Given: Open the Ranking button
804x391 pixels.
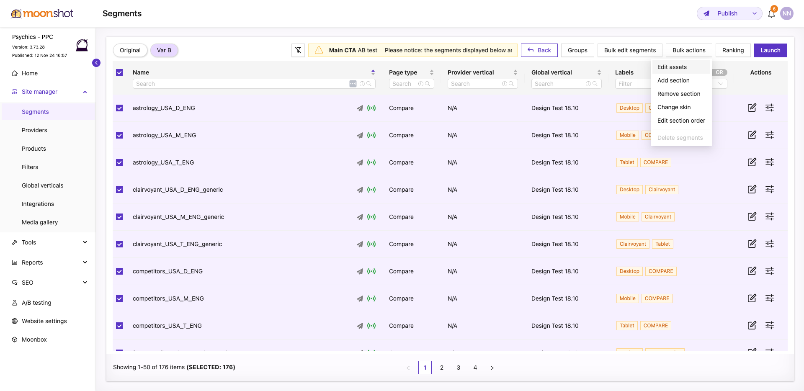Looking at the screenshot, I should 733,50.
